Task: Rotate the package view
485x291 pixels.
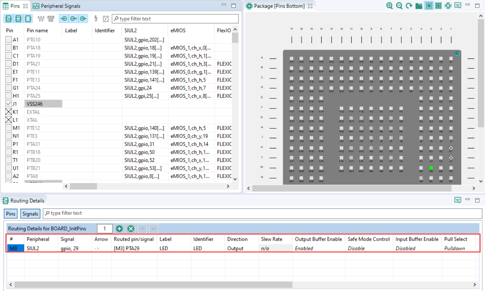Action: click(409, 6)
